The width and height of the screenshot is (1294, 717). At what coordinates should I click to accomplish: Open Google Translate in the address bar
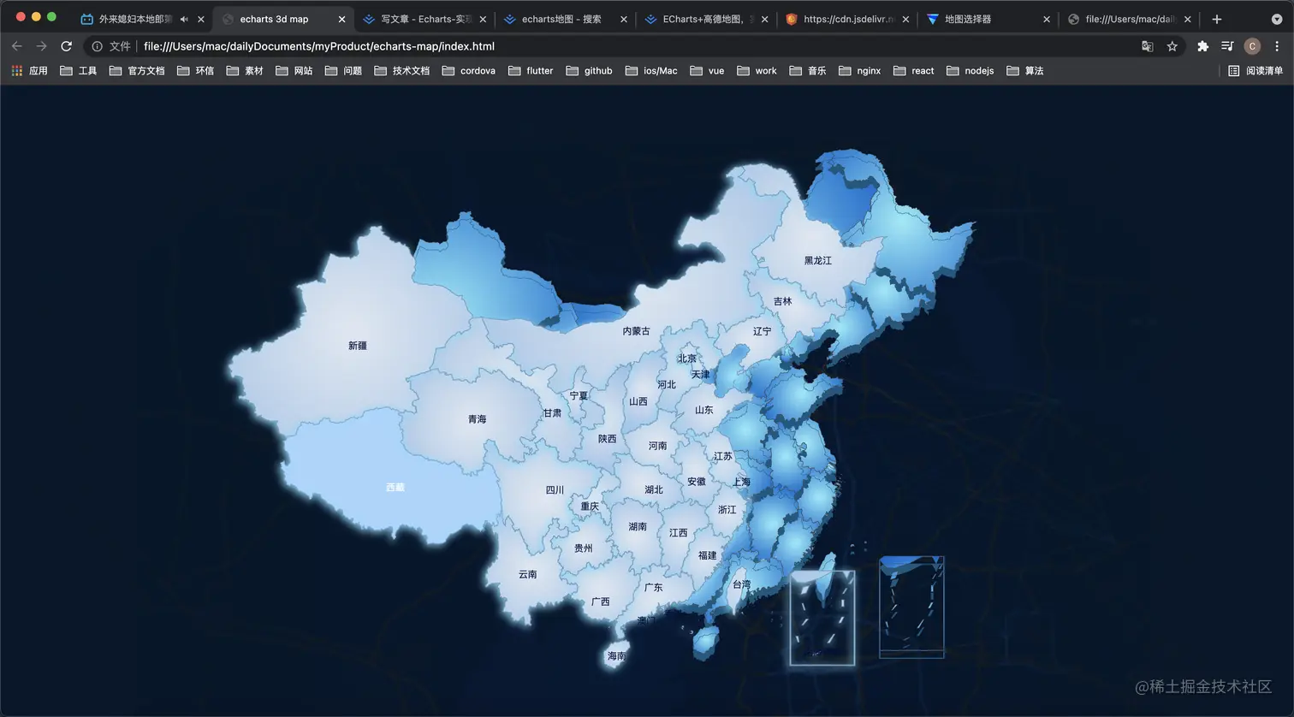tap(1147, 46)
